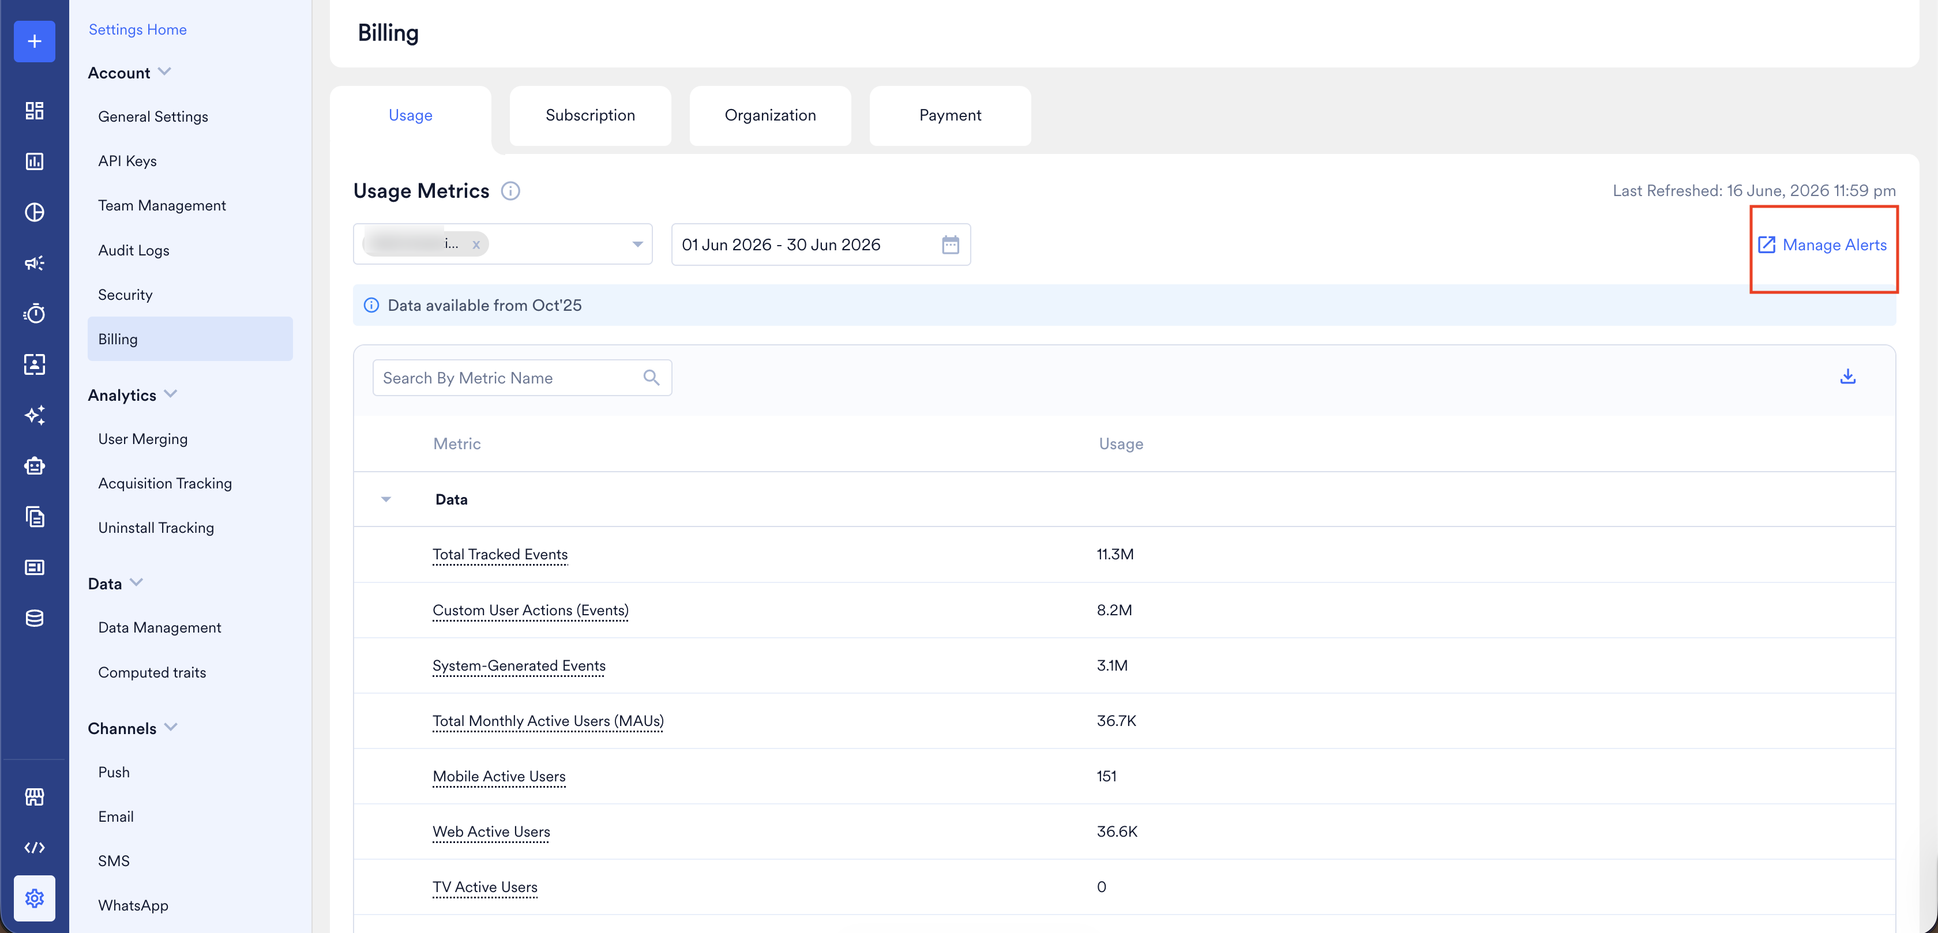This screenshot has width=1938, height=933.
Task: Focus the Search By Metric Name field
Action: pyautogui.click(x=522, y=378)
